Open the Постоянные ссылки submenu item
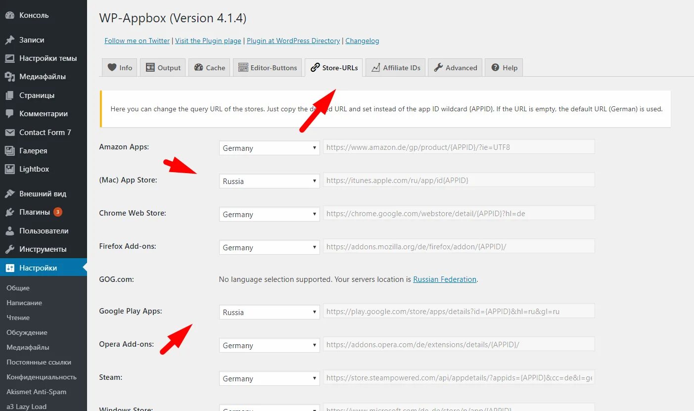The height and width of the screenshot is (411, 694). 39,362
